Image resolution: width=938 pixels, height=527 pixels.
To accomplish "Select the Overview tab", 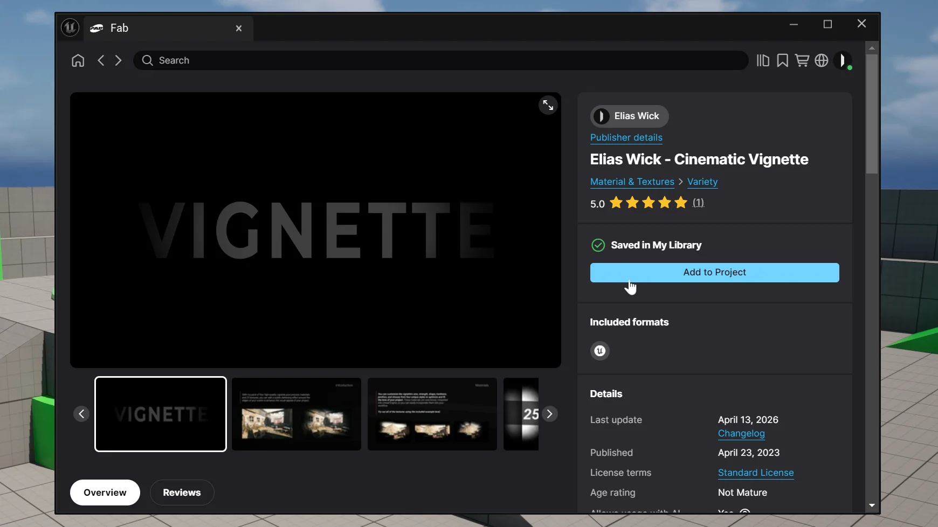I will 105,493.
